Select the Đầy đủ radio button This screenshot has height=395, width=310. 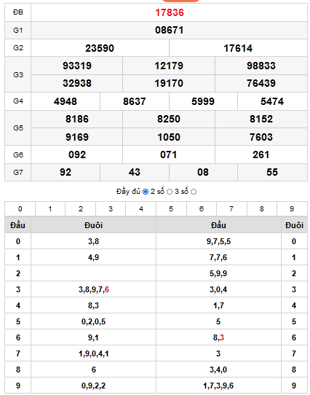tap(146, 192)
